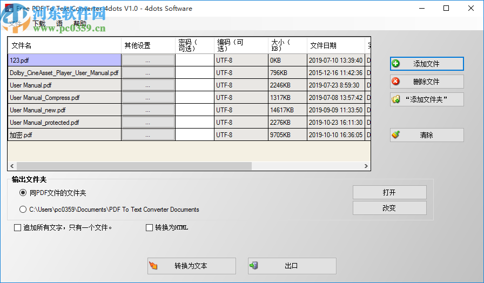Open the 帮助 help menu
This screenshot has height=283, width=484.
click(x=80, y=23)
